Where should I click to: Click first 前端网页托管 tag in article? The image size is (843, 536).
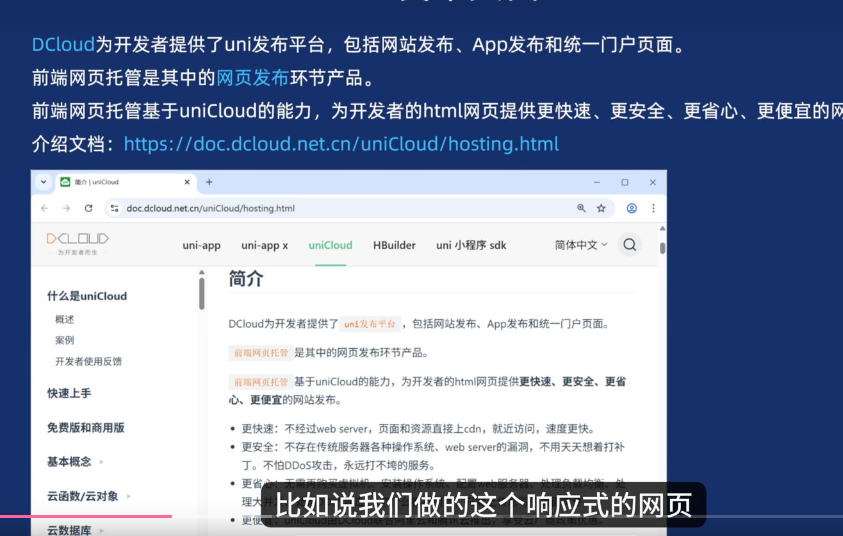click(261, 353)
